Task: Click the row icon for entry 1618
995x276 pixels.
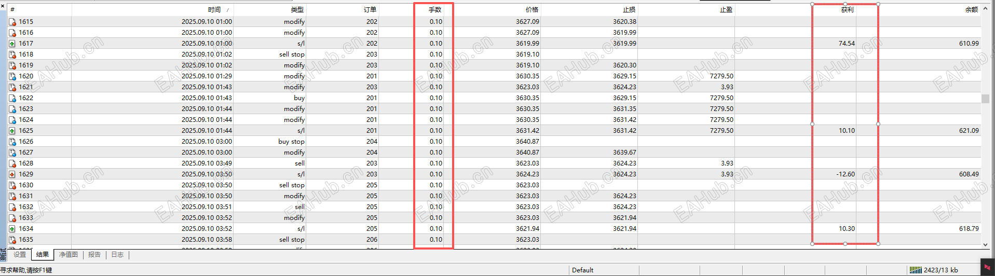Action: click(12, 54)
